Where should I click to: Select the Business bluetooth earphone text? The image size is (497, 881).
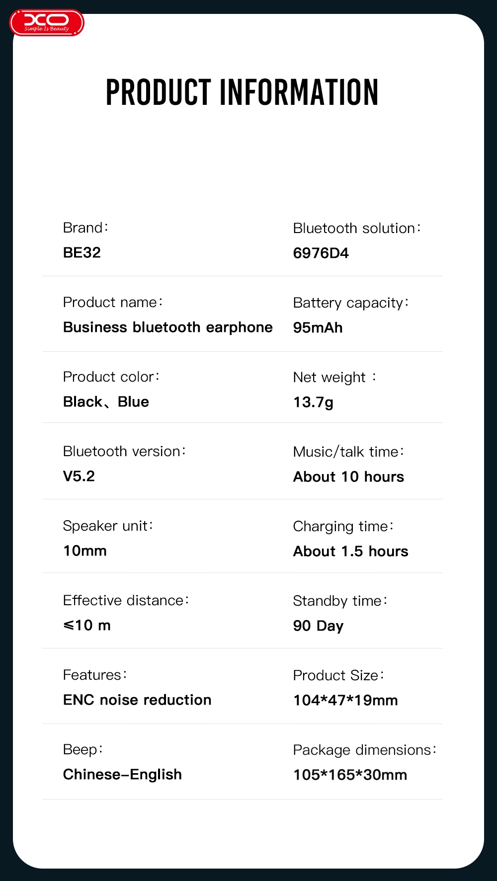(168, 327)
